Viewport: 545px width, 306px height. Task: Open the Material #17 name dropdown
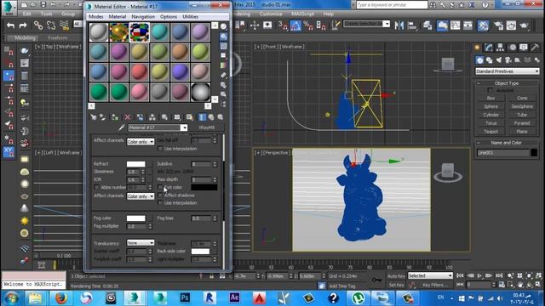[184, 127]
